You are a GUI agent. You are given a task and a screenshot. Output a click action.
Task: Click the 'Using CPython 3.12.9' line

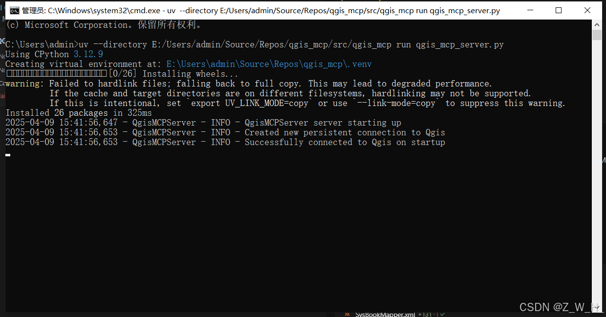(54, 54)
